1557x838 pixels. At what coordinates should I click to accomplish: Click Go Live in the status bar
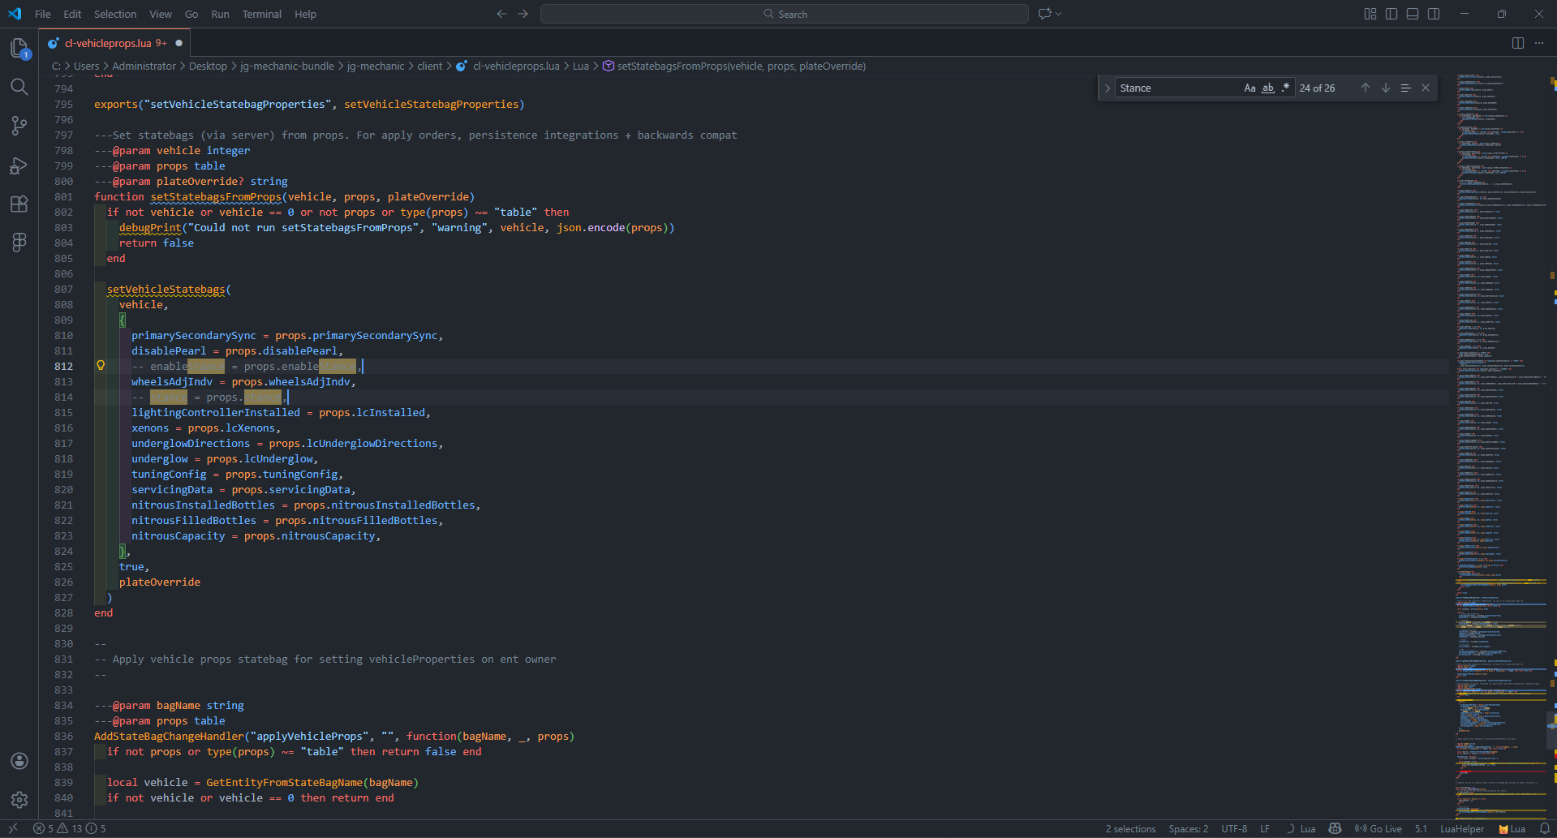(1379, 828)
